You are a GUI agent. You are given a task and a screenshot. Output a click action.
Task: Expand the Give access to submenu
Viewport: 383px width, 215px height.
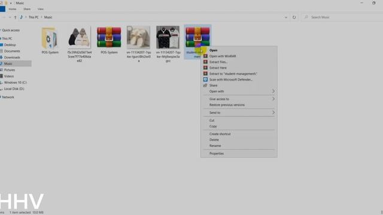[239, 99]
